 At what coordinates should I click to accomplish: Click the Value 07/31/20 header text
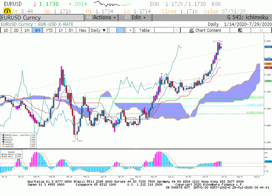click(x=224, y=11)
